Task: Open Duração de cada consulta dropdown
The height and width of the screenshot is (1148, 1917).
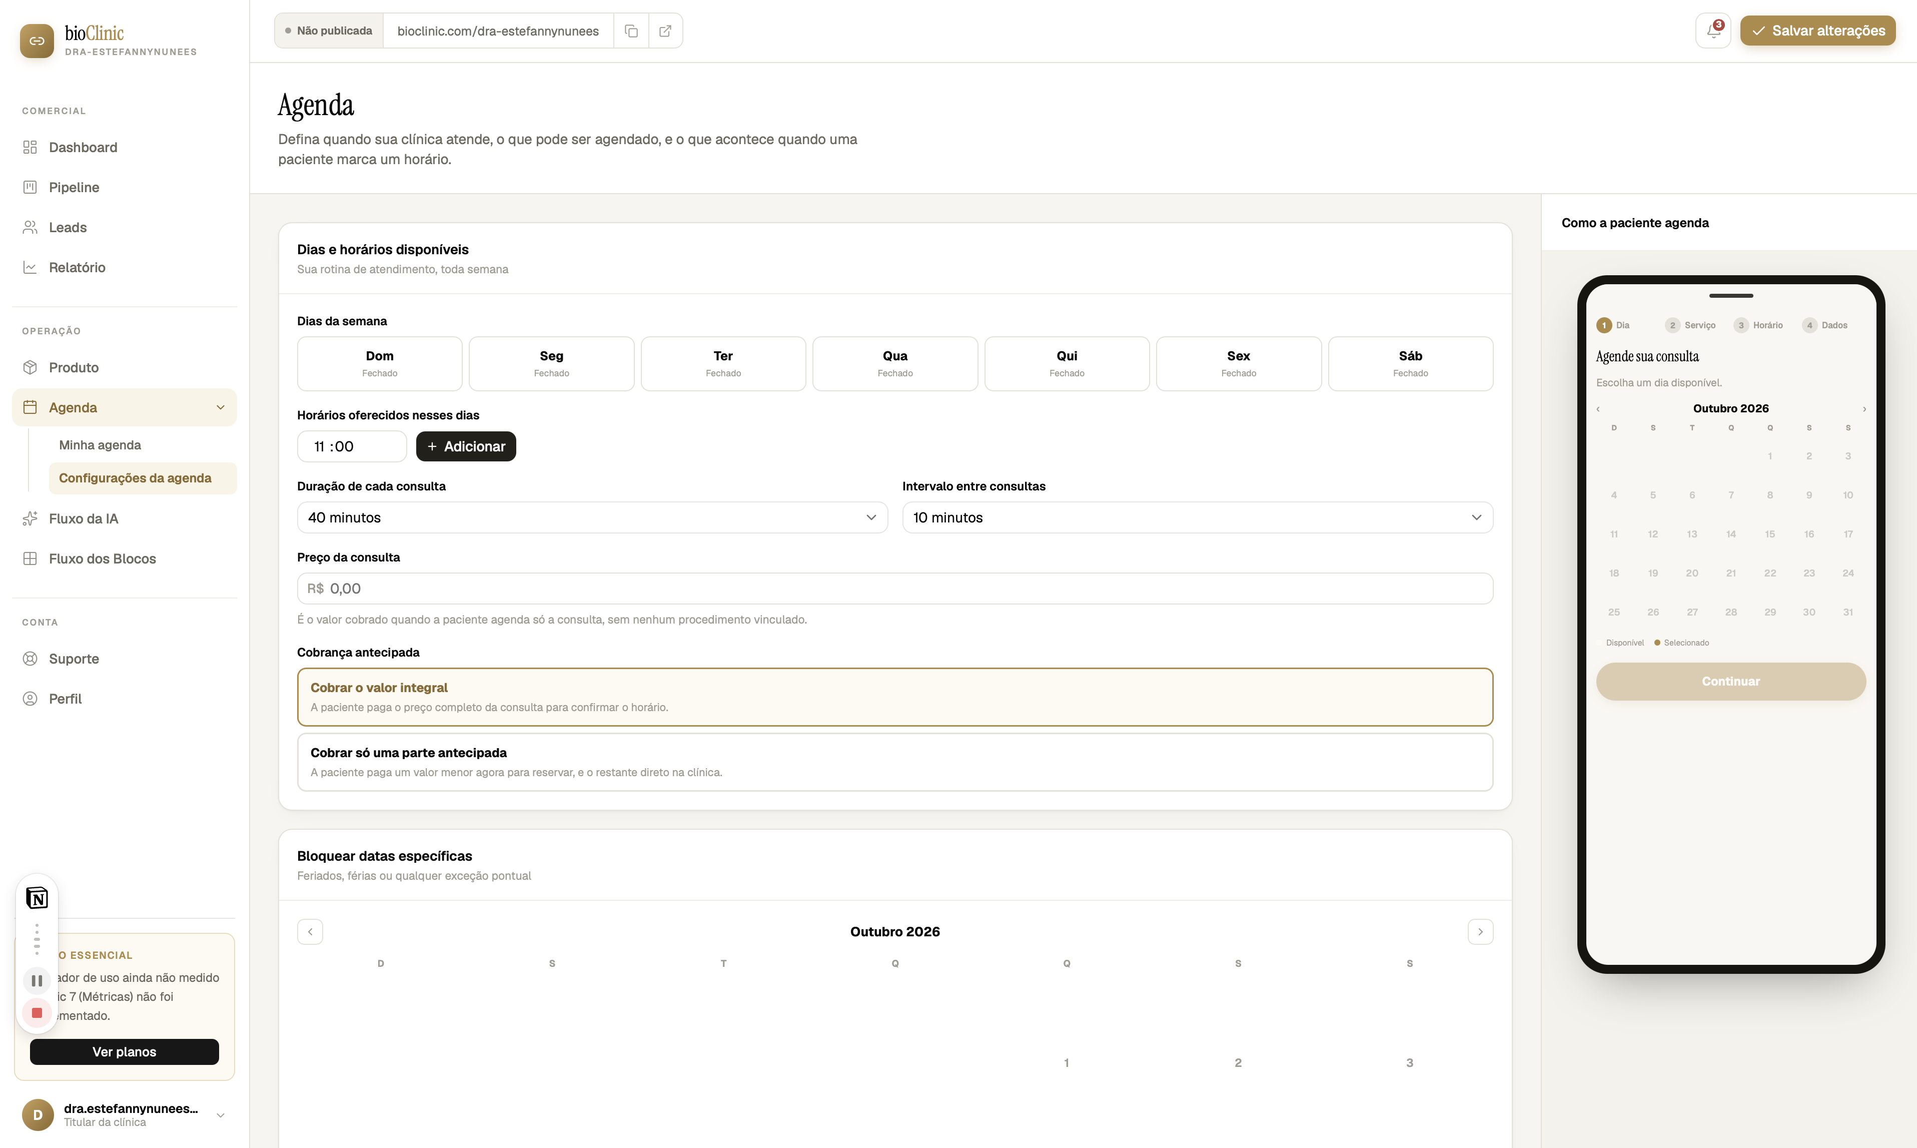Action: [x=592, y=517]
